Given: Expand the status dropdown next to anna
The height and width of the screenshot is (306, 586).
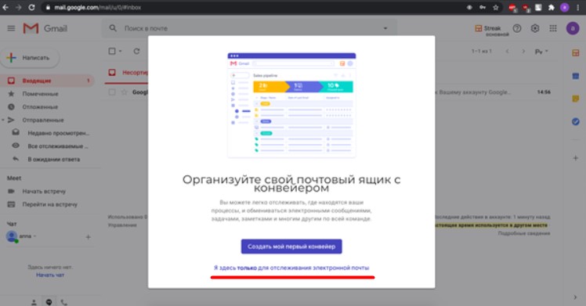Looking at the screenshot, I should pyautogui.click(x=34, y=236).
